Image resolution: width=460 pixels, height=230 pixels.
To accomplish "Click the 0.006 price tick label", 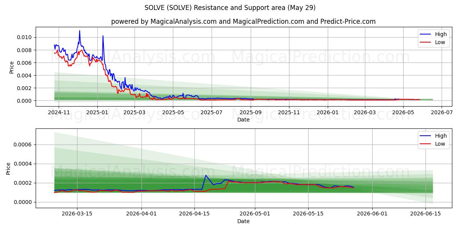I will coord(25,62).
